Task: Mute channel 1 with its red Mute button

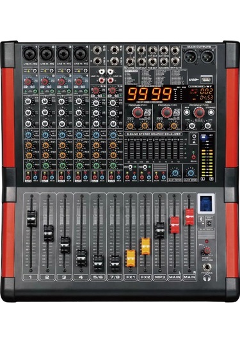Action: point(28,178)
